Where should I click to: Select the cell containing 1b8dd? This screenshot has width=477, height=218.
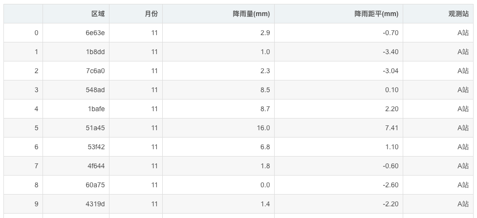click(76, 52)
